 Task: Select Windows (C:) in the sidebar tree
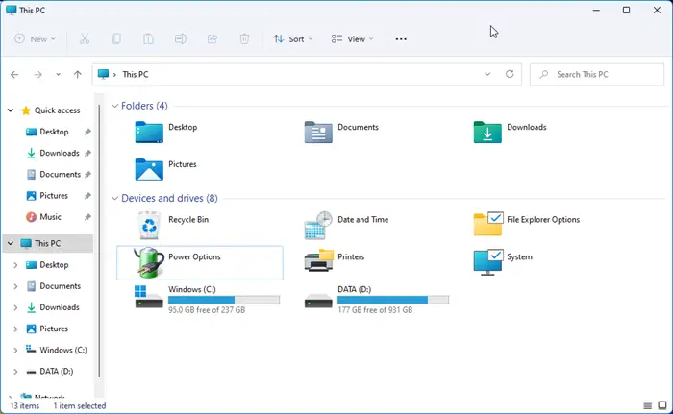[x=63, y=350]
